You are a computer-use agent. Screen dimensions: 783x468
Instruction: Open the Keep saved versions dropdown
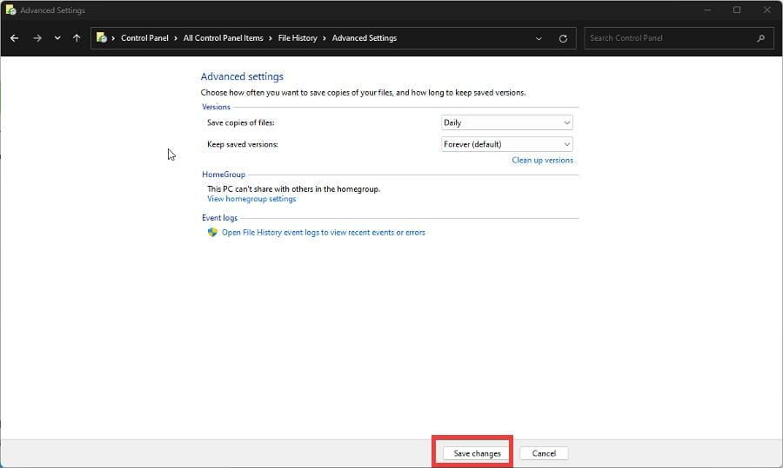[507, 144]
